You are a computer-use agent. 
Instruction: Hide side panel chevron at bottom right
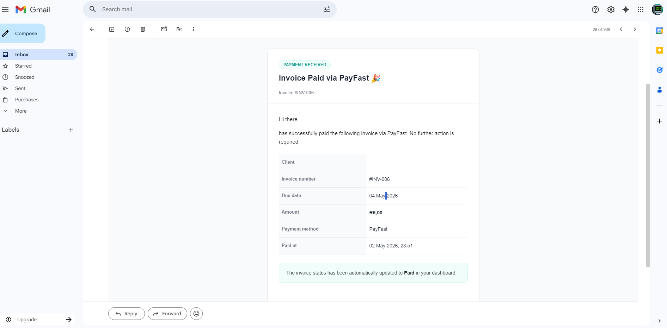660,321
